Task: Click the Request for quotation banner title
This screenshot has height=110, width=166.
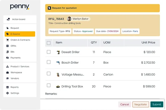Action: pyautogui.click(x=64, y=8)
